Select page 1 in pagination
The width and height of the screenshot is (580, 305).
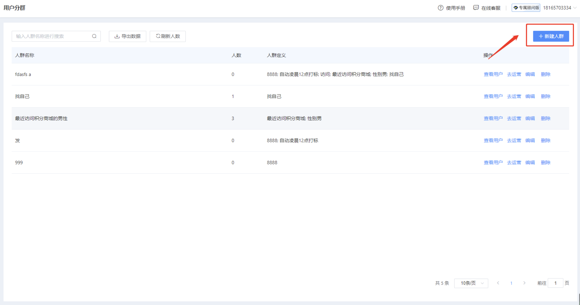pos(511,283)
